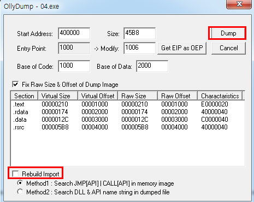Screen dimensions: 254x202
Task: Focus the Base of Code field
Action: coord(74,66)
